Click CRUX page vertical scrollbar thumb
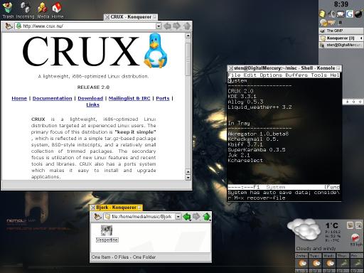This screenshot has width=364, height=273. (188, 59)
